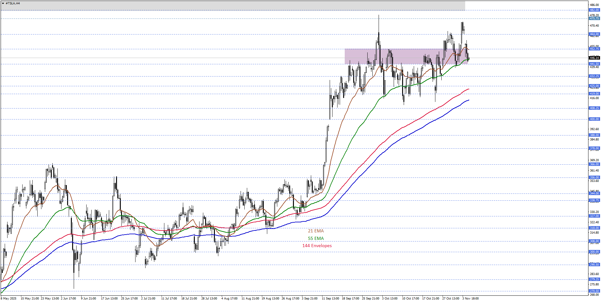Select the 475.75 price level tag
The image size is (601, 302).
click(x=594, y=19)
